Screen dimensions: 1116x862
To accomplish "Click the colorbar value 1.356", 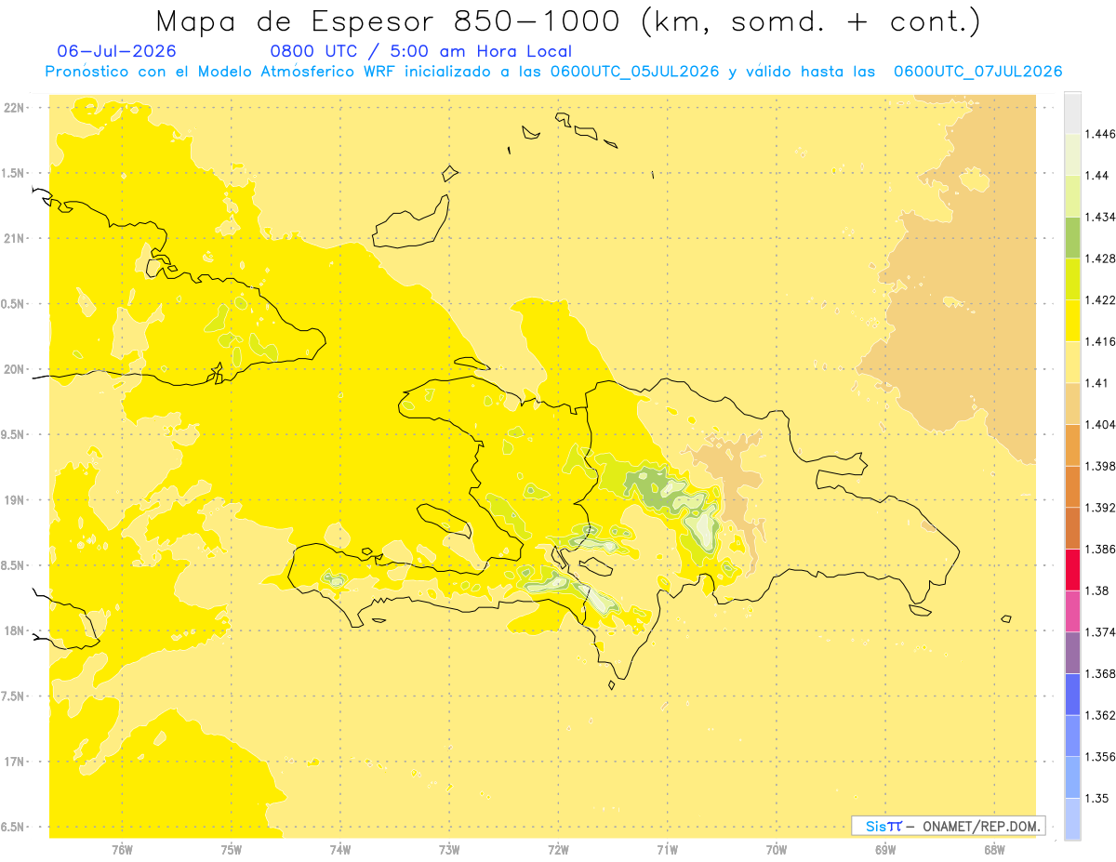I will pos(1099,757).
